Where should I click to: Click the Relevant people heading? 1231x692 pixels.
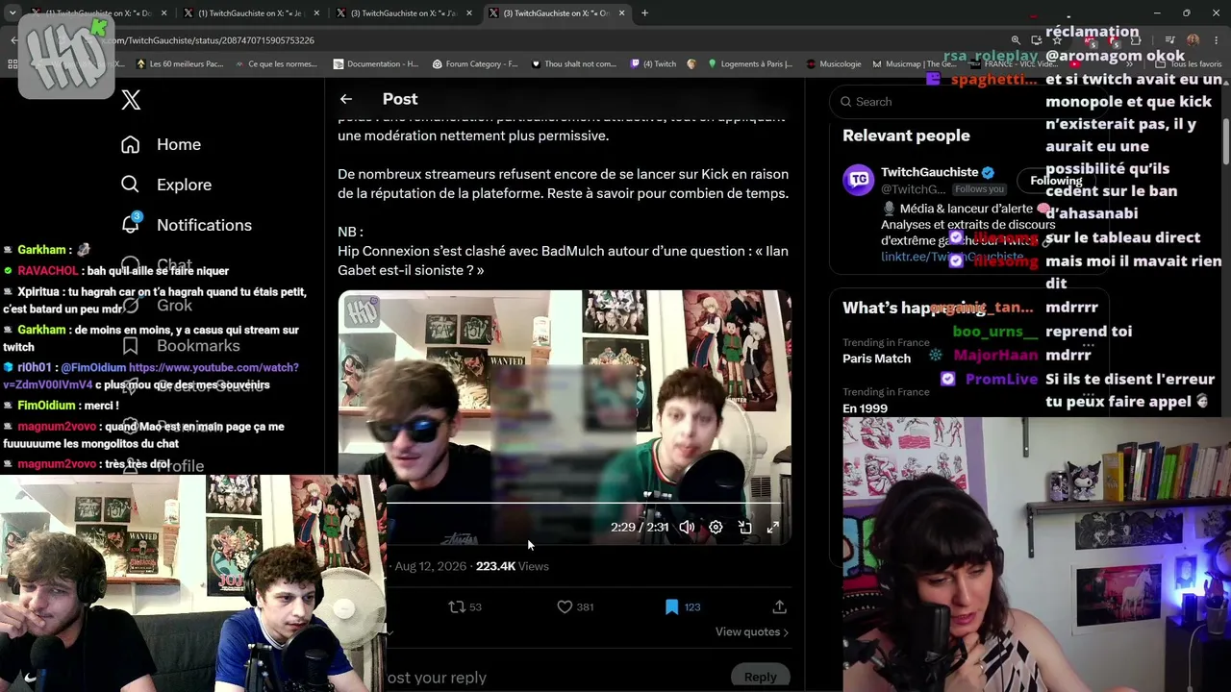pyautogui.click(x=906, y=136)
